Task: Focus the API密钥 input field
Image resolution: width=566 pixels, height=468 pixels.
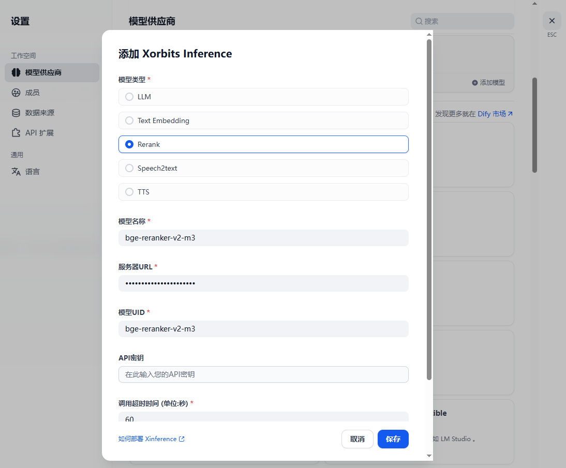Action: pyautogui.click(x=263, y=374)
